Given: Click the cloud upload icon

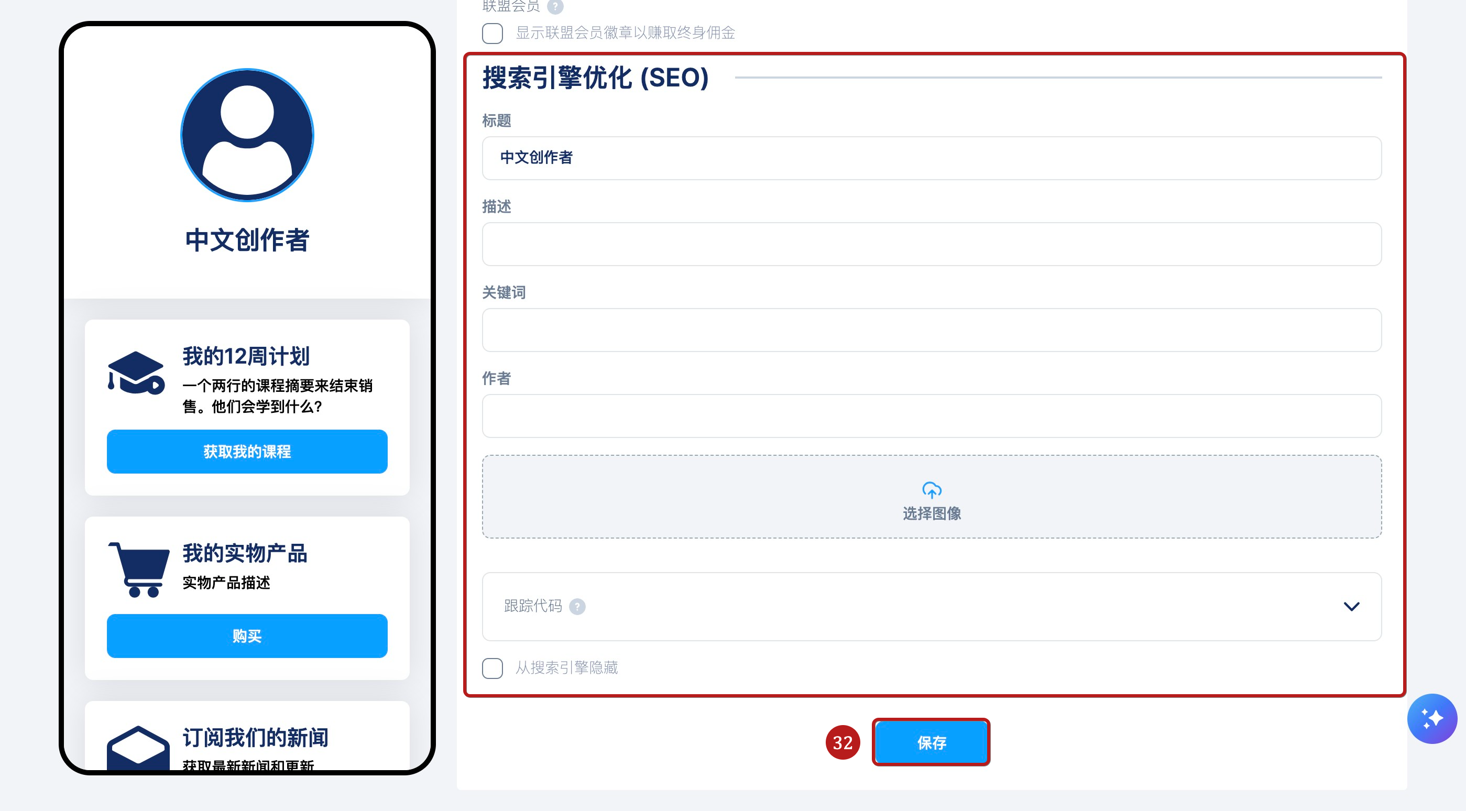Looking at the screenshot, I should (931, 489).
